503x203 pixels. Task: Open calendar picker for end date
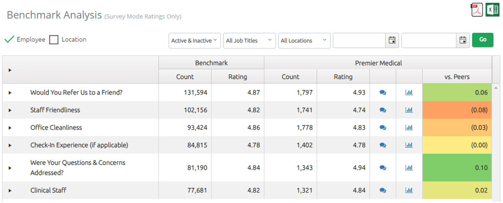click(463, 41)
